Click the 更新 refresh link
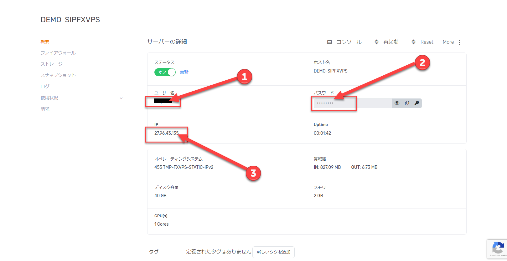Viewport: 507px width, 261px height. (184, 72)
